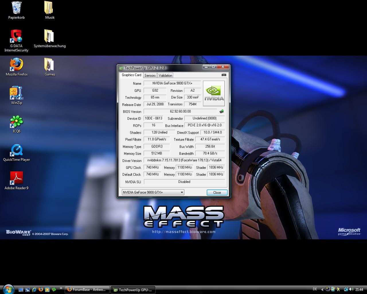Screen dimensions: 367x294
Task: Click the NVIDIA SLI Disabled field
Action: coord(184,182)
